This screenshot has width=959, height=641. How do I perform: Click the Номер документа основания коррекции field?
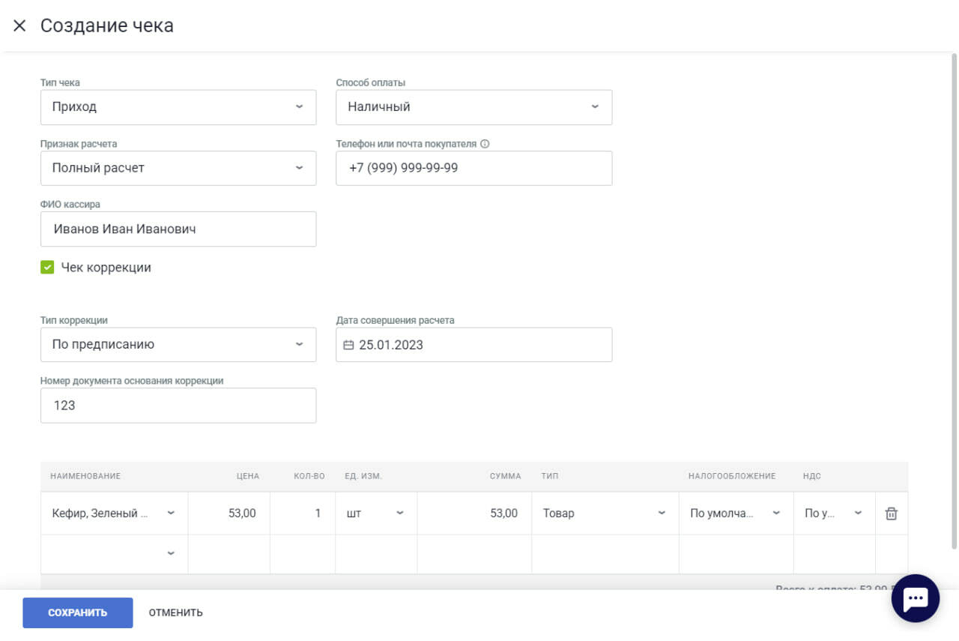click(178, 406)
